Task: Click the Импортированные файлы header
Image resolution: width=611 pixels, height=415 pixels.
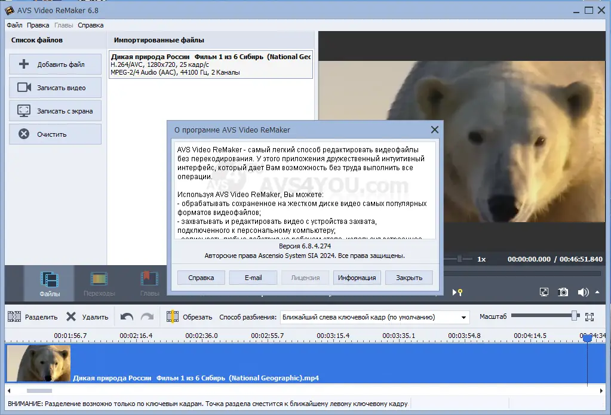Action: click(159, 40)
